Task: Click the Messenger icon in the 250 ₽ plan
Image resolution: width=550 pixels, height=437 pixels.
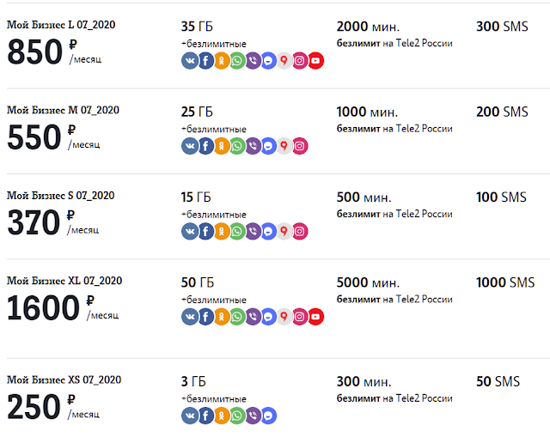Action: pos(268,416)
